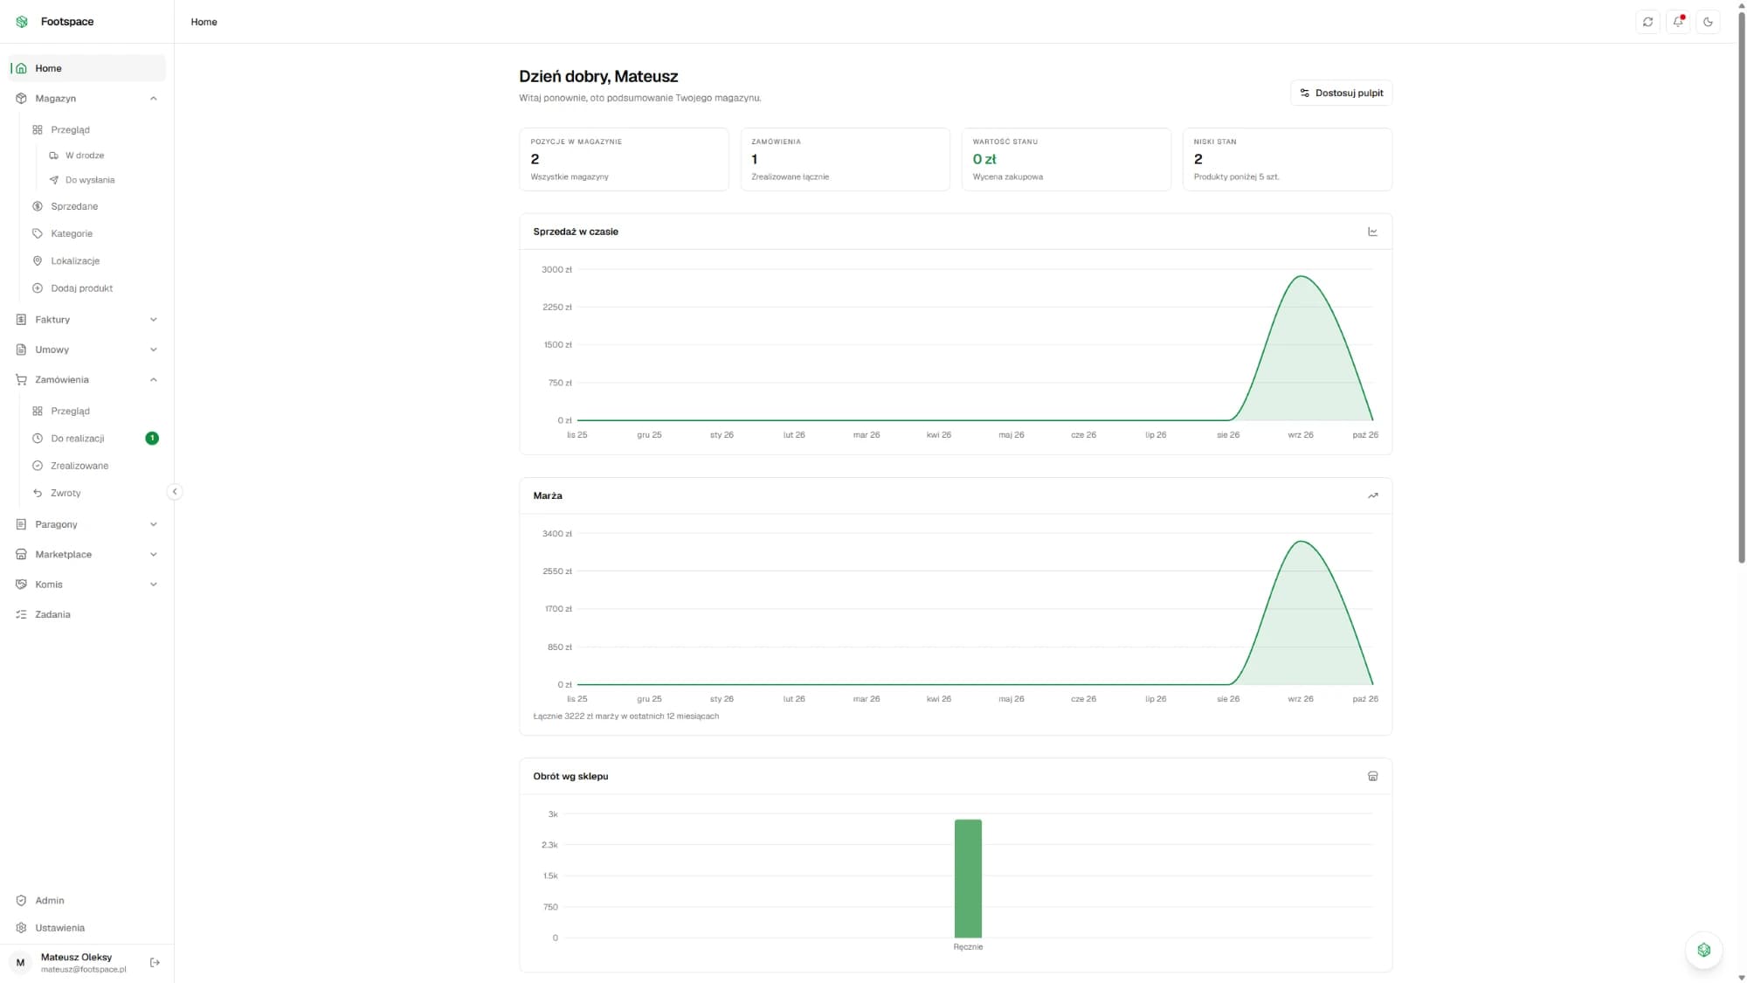1747x983 pixels.
Task: Open Admin page
Action: (x=87, y=900)
